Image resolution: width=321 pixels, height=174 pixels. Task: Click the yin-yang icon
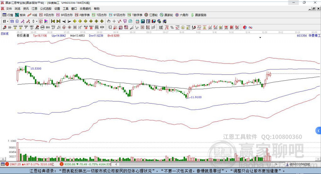click(x=245, y=28)
